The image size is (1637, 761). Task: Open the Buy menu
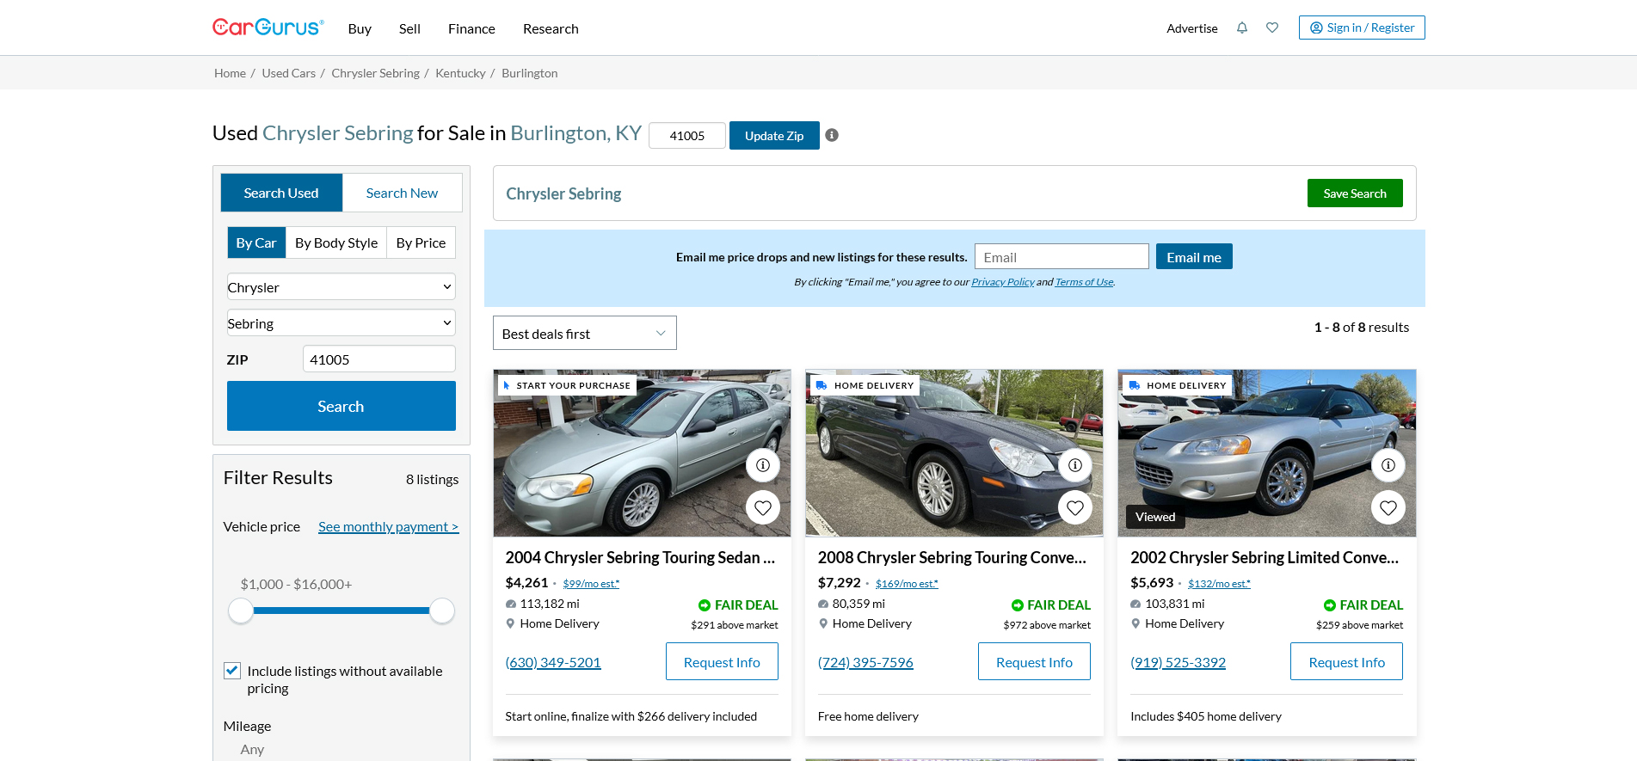pos(360,28)
